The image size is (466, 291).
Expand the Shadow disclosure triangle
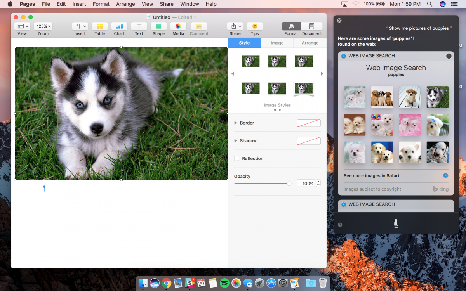pos(236,141)
